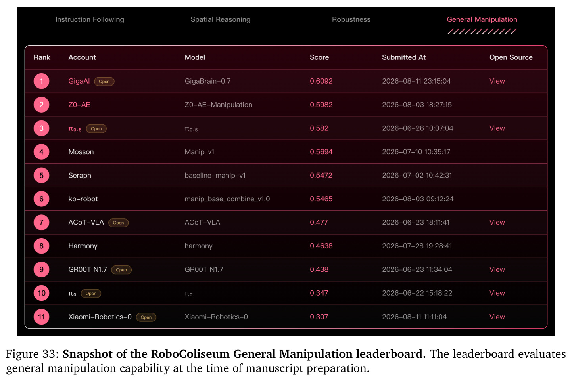Click the rank 2 badge

coord(41,105)
